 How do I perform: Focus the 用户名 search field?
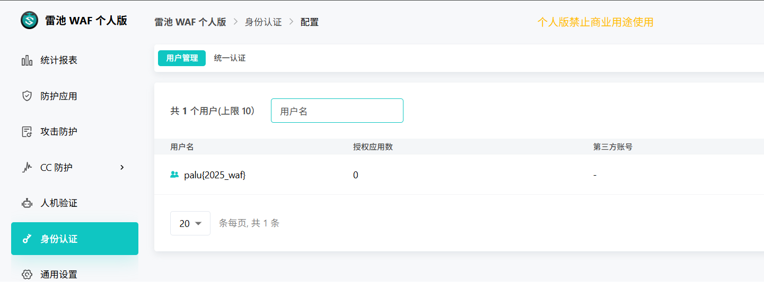(x=337, y=111)
